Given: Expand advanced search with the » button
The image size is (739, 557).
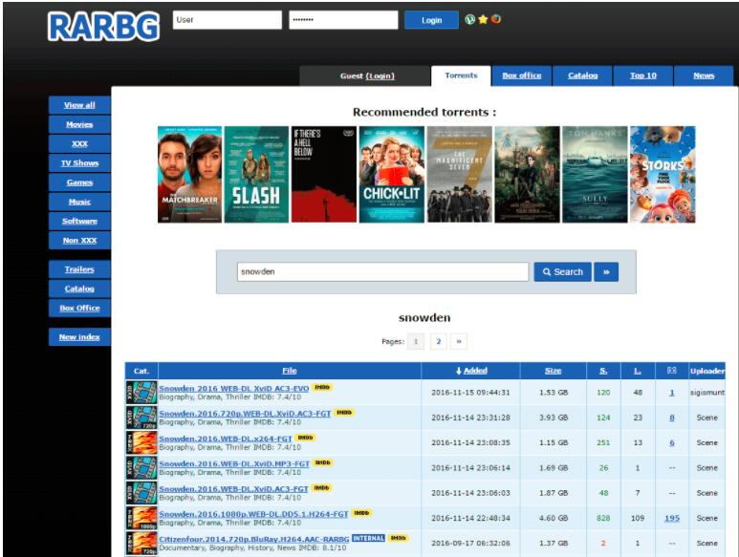Looking at the screenshot, I should point(606,271).
